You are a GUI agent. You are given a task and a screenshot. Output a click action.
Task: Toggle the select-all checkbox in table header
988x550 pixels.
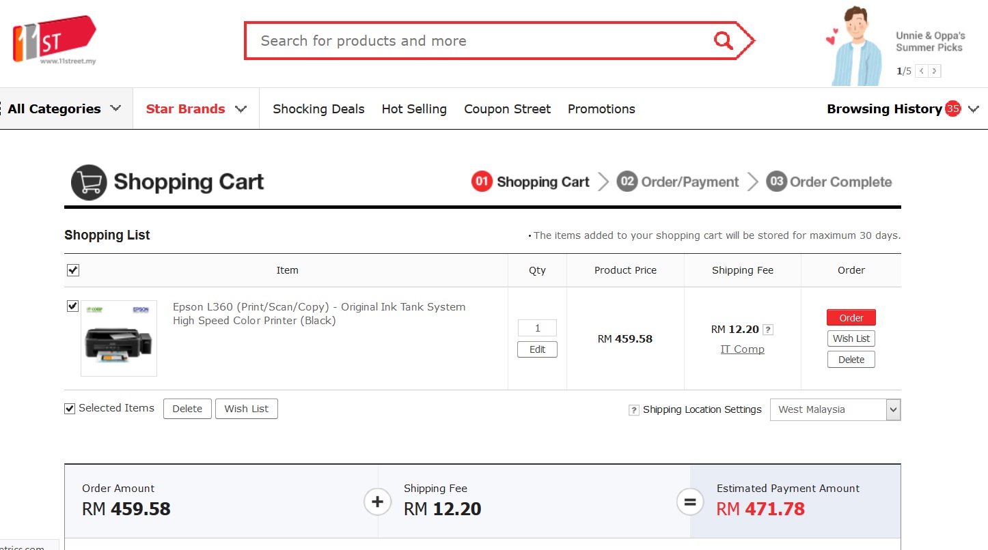73,270
